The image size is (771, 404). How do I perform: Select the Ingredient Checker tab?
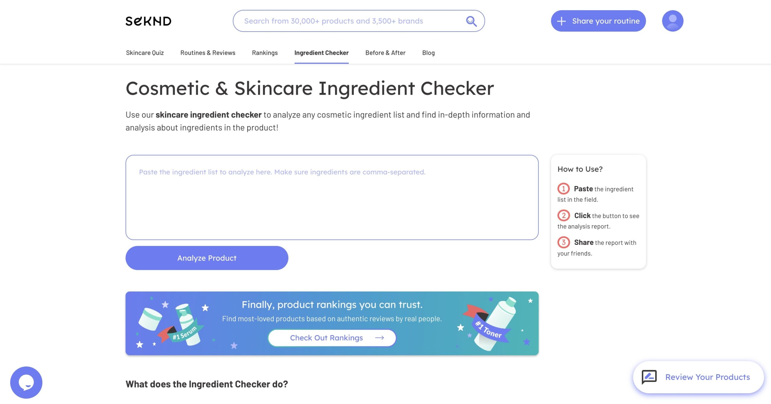321,53
